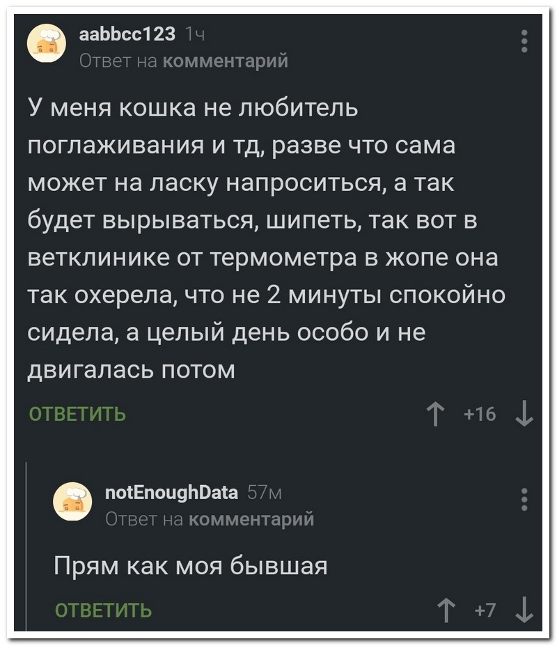The image size is (557, 646).
Task: Click notEnoughData's avatar picture
Action: 73,500
